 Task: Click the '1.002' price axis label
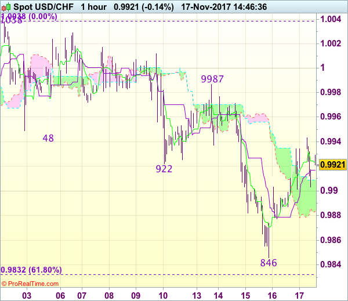331,43
